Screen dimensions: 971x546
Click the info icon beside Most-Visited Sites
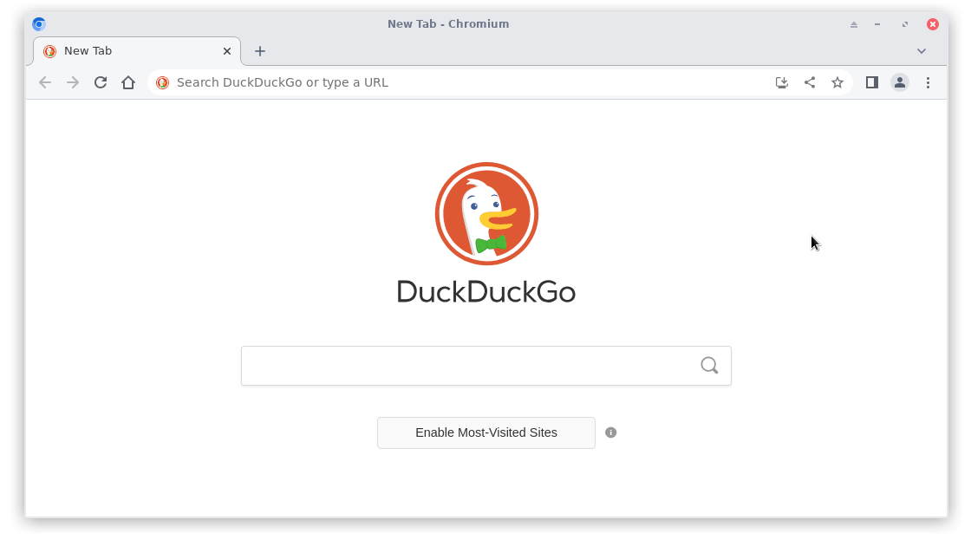point(610,432)
